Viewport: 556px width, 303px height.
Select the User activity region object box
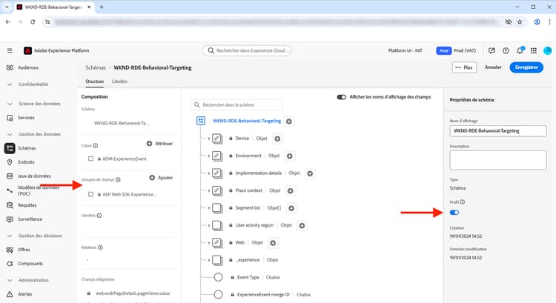click(x=217, y=225)
